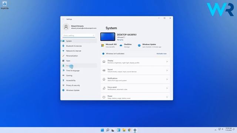Click the Privacy & security shield icon
This screenshot has width=237, height=133.
tap(63, 85)
